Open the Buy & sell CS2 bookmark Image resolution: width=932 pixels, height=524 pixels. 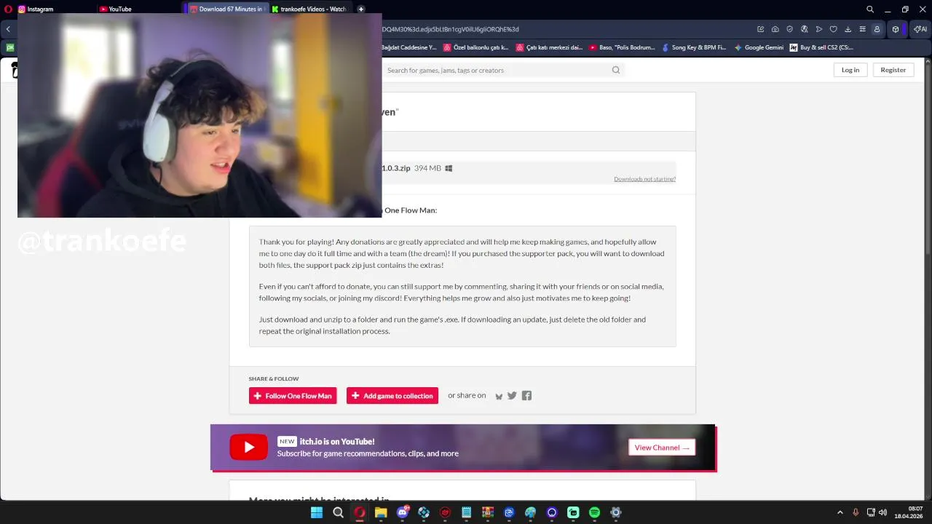coord(821,47)
